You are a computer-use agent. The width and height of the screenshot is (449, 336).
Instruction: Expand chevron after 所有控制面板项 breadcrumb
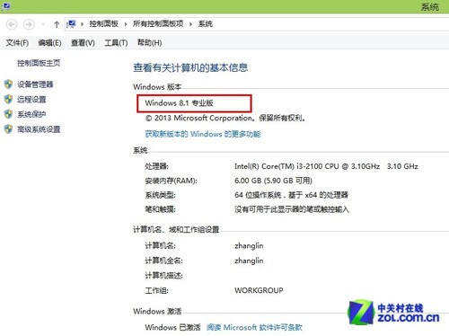click(190, 24)
